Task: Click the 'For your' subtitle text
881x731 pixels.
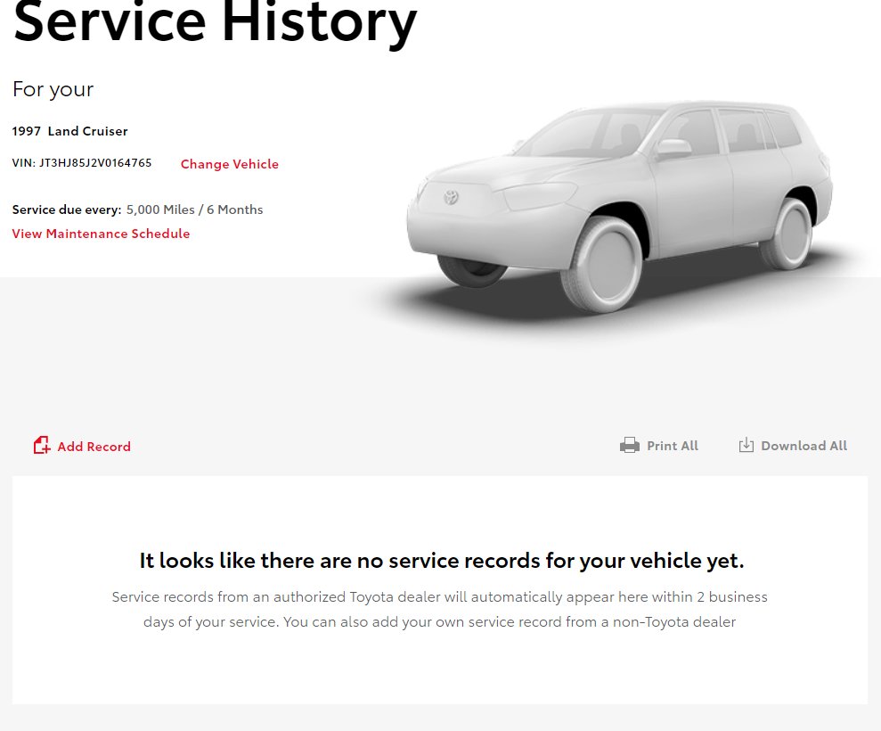Action: pos(53,89)
